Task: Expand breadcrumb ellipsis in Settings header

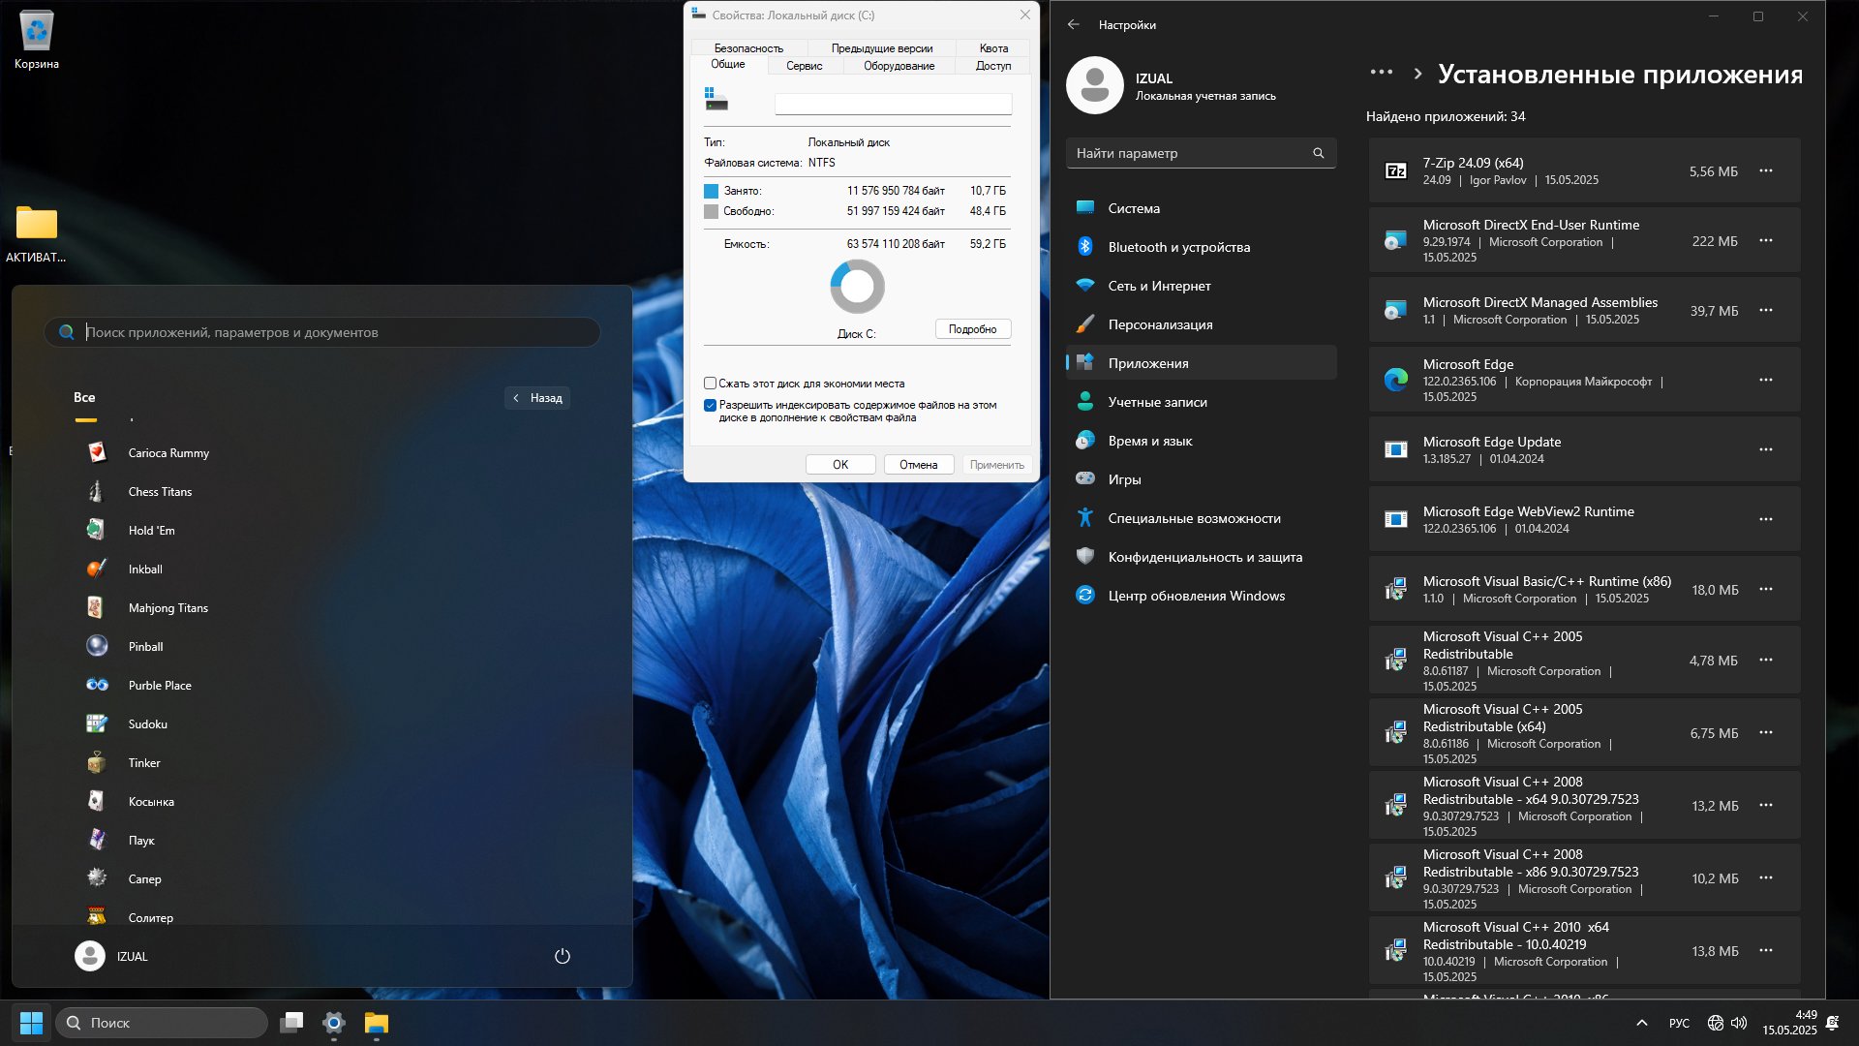Action: (1382, 73)
